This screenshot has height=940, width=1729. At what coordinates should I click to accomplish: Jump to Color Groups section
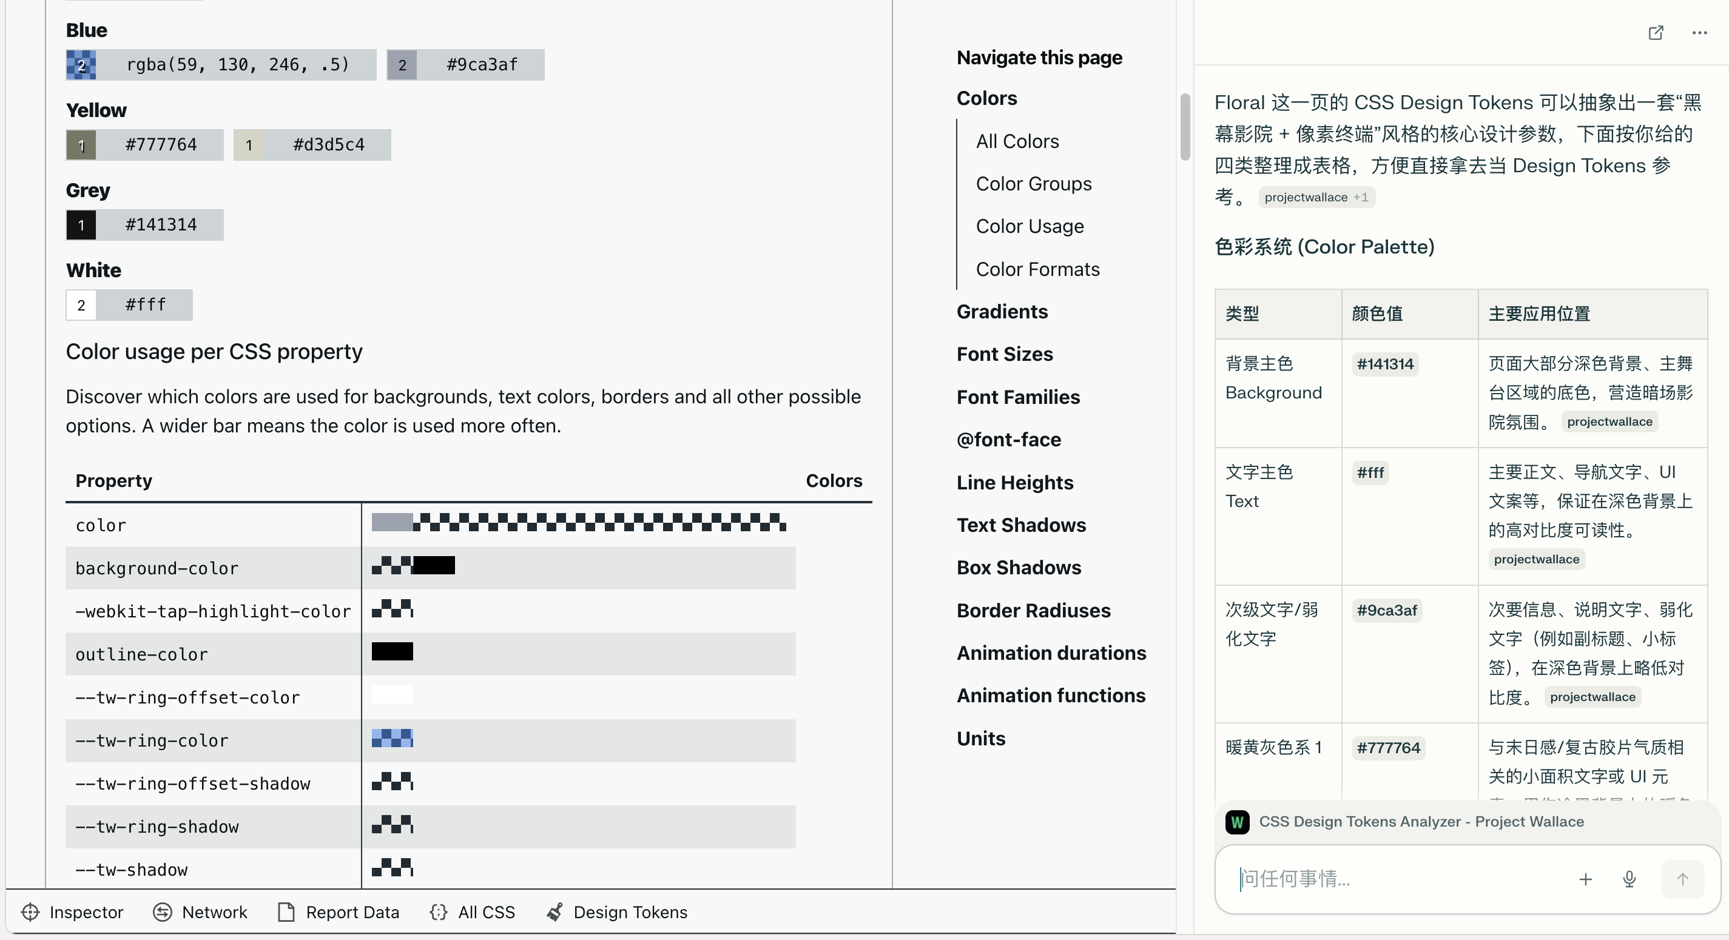[1033, 184]
